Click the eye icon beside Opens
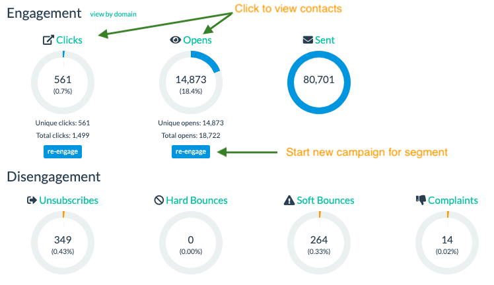The height and width of the screenshot is (285, 494). 175,40
